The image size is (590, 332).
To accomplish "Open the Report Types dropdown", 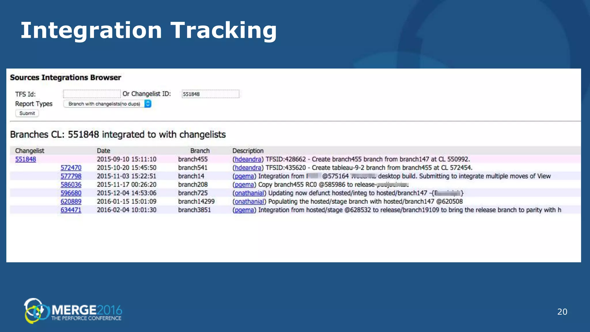I will pos(107,104).
